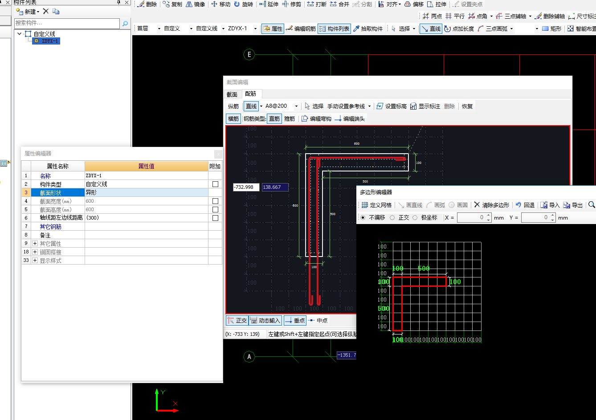This screenshot has height=420, width=596.
Task: Choose 箍筋 rebar type
Action: pyautogui.click(x=290, y=118)
